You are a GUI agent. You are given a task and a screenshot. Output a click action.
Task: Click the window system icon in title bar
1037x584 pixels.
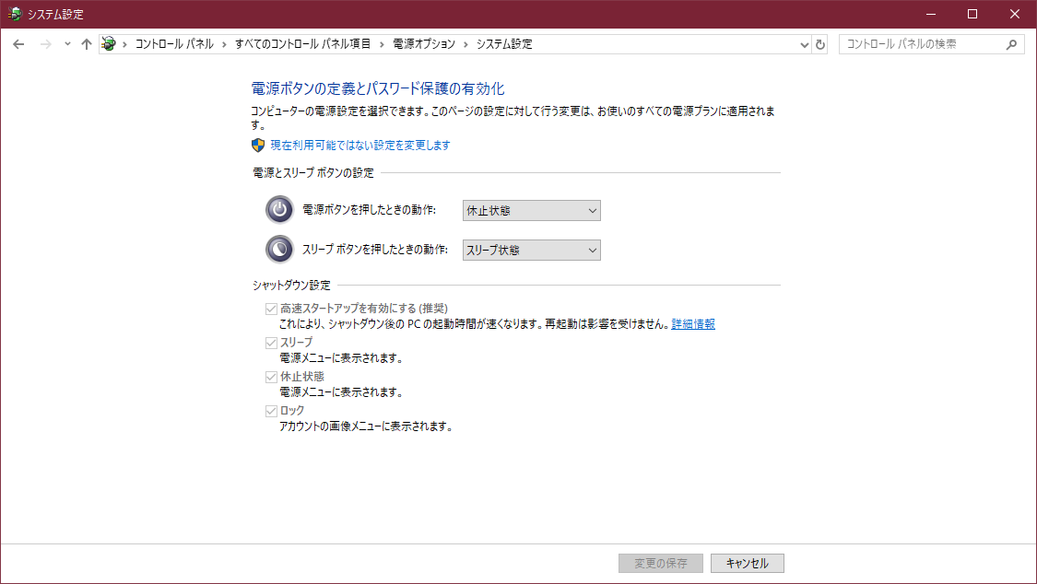click(x=15, y=14)
